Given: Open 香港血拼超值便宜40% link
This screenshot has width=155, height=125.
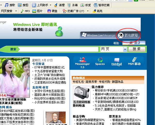Looking at the screenshot, I should [126, 120].
